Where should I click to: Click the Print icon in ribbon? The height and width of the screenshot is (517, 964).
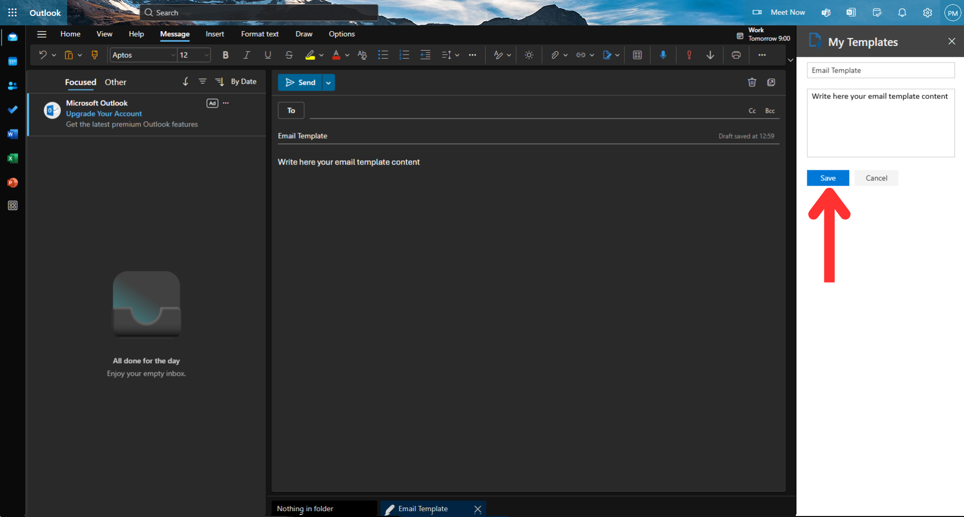click(x=735, y=55)
